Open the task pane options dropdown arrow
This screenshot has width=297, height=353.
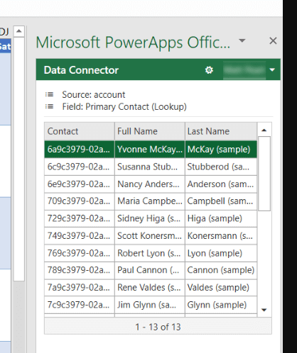(x=242, y=40)
